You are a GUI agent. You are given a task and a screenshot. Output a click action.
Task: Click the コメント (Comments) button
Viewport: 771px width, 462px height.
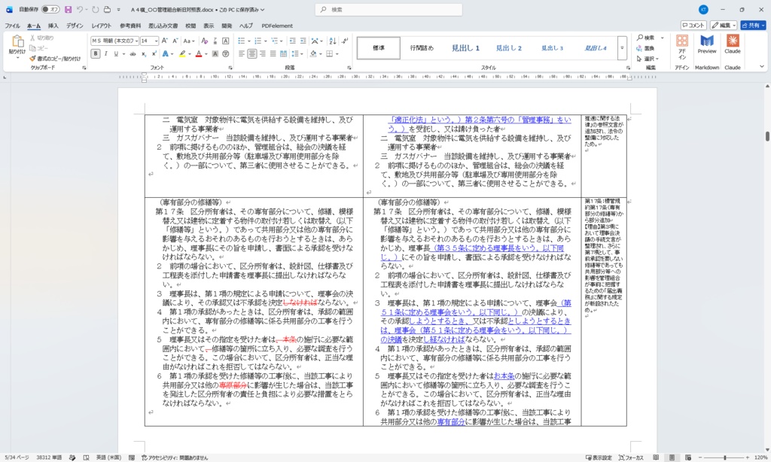[693, 25]
